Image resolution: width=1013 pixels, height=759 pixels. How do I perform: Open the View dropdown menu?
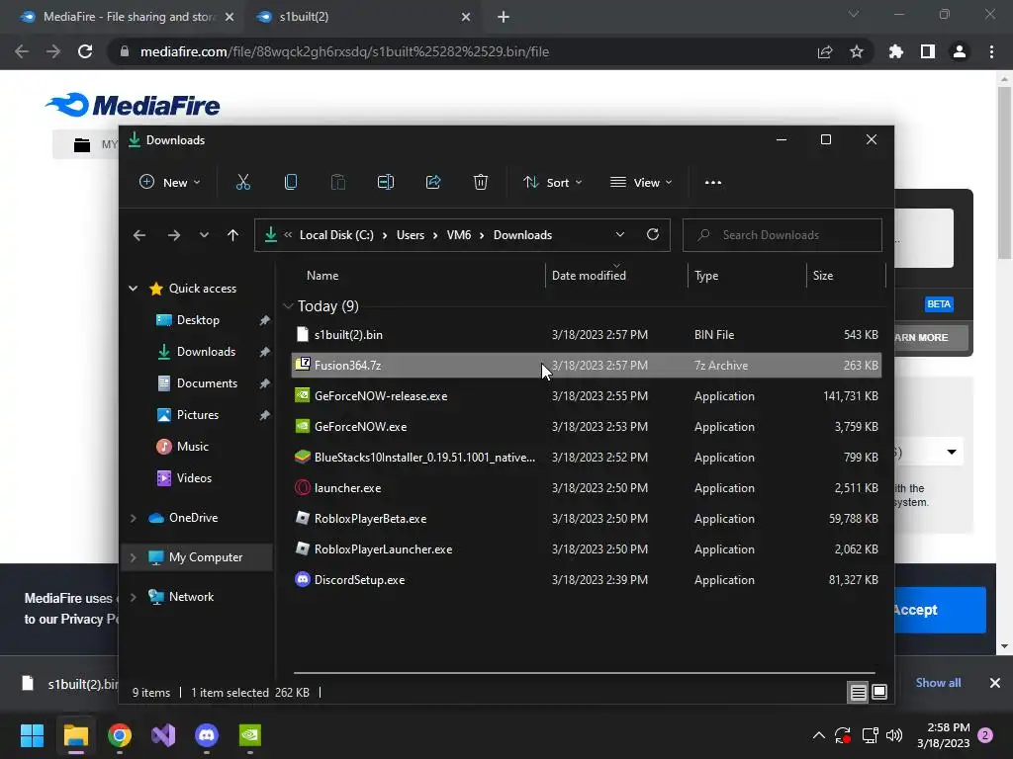coord(641,183)
